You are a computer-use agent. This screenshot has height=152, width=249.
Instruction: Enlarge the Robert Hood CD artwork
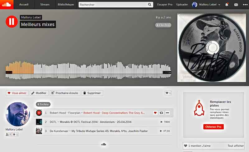pyautogui.click(x=212, y=48)
